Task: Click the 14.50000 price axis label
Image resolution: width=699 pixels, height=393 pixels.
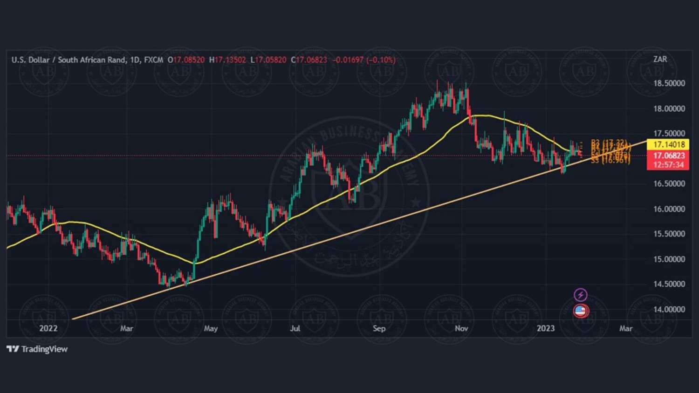Action: pyautogui.click(x=669, y=284)
